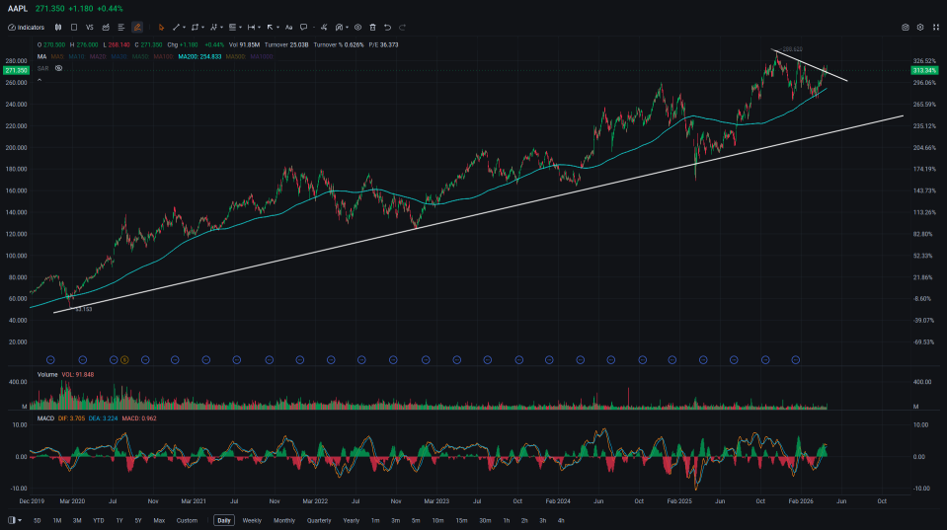The image size is (947, 530).
Task: Switch to the Weekly timeframe
Action: pyautogui.click(x=252, y=520)
